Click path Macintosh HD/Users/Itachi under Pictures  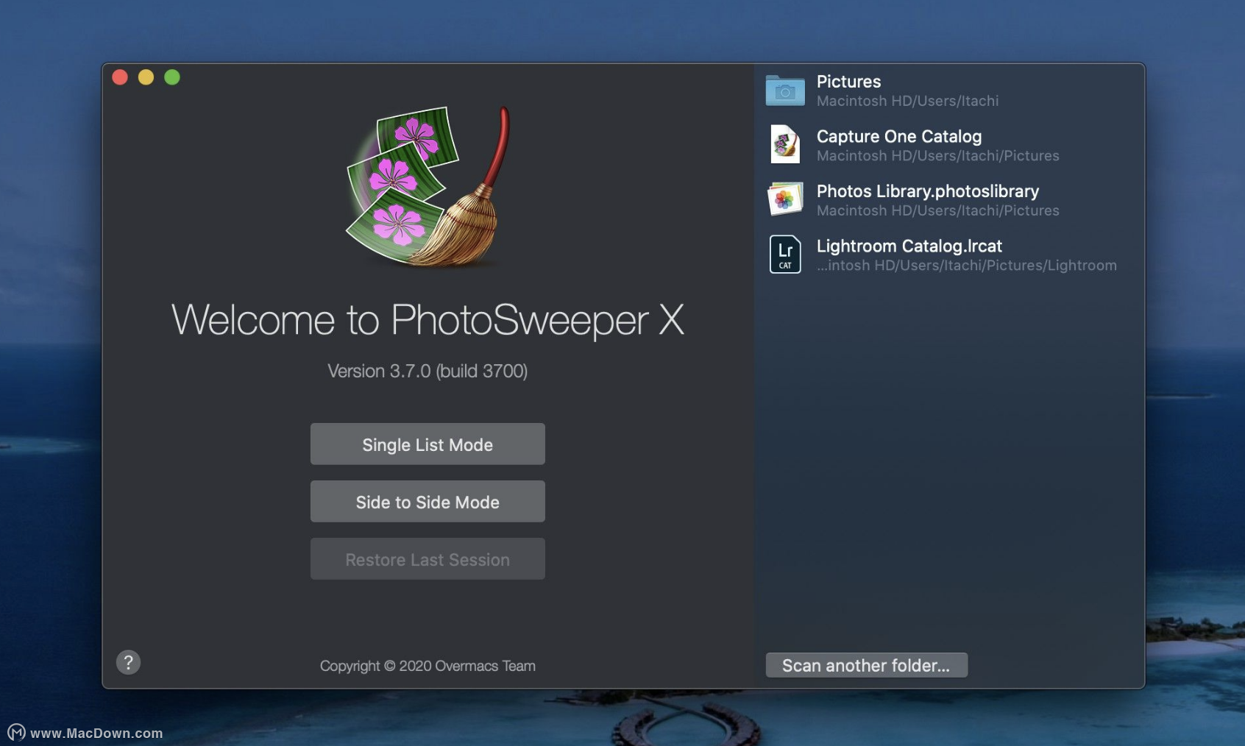907,101
